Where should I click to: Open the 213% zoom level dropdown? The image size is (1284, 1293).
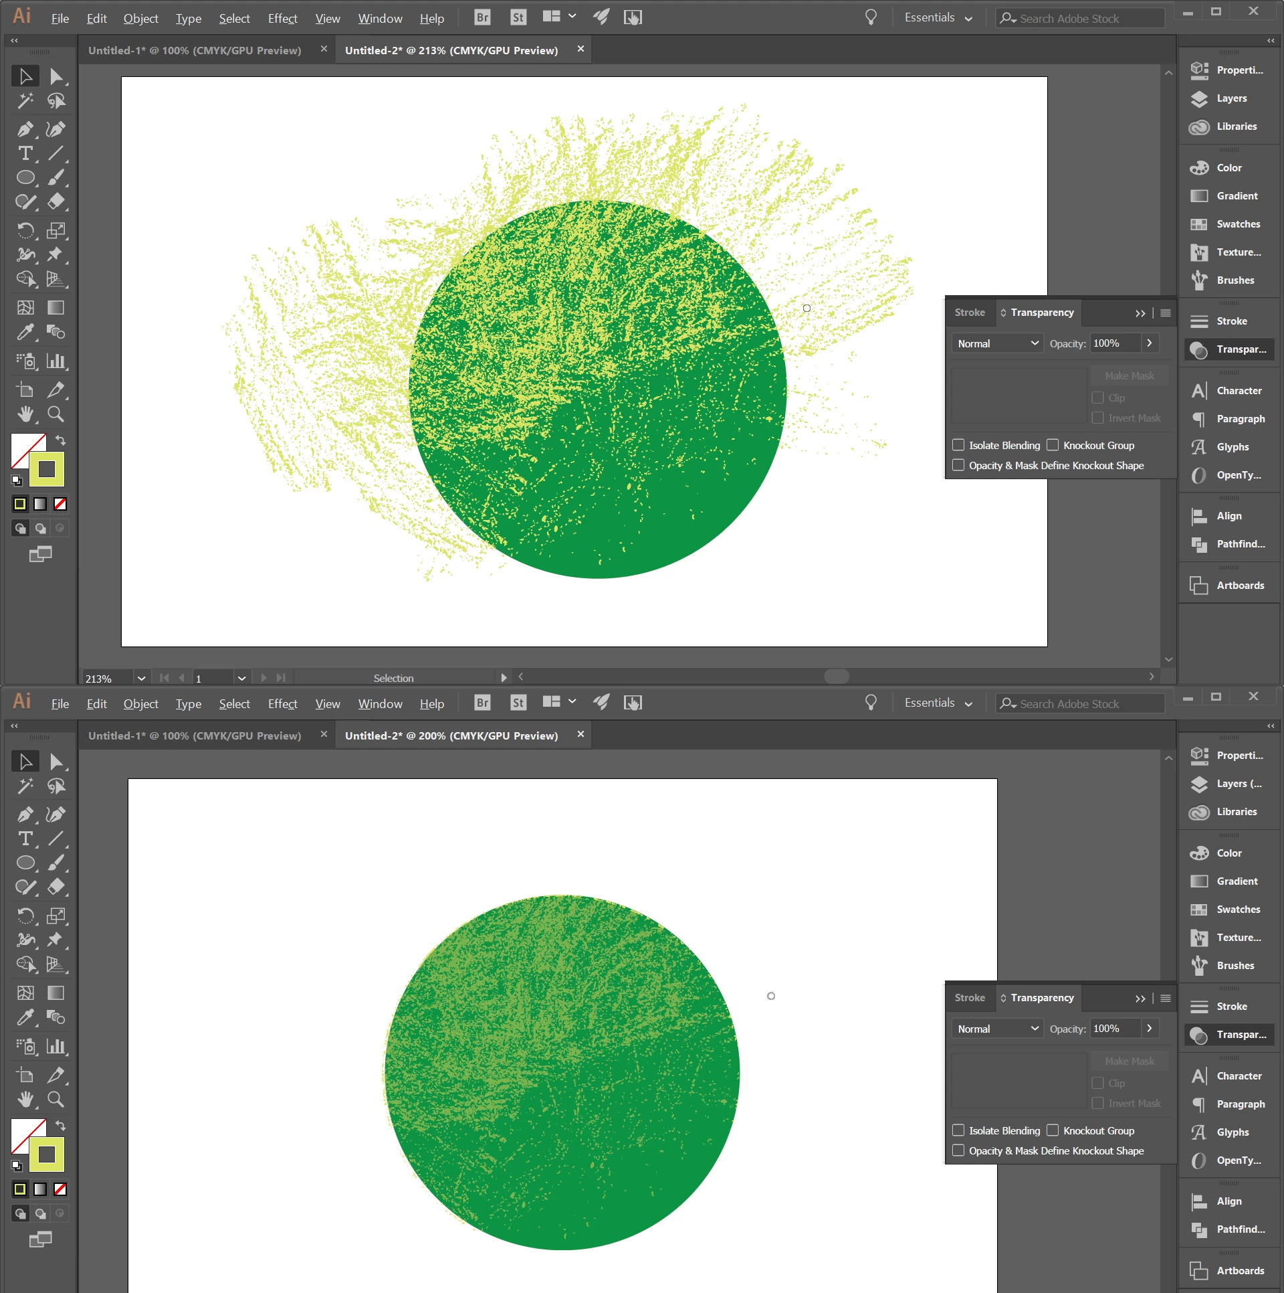[x=141, y=679]
